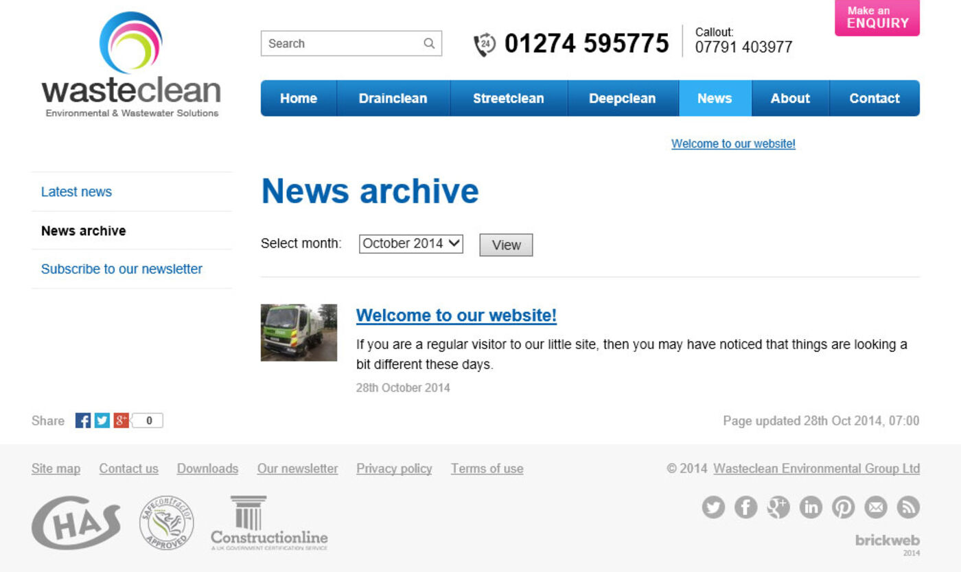961x572 pixels.
Task: Open the Welcome to our website article heading
Action: pos(456,315)
